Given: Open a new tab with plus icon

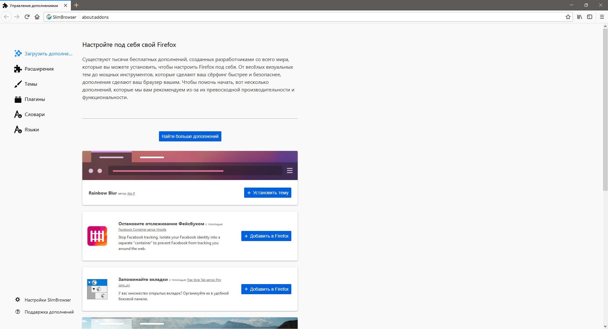Looking at the screenshot, I should point(76,5).
